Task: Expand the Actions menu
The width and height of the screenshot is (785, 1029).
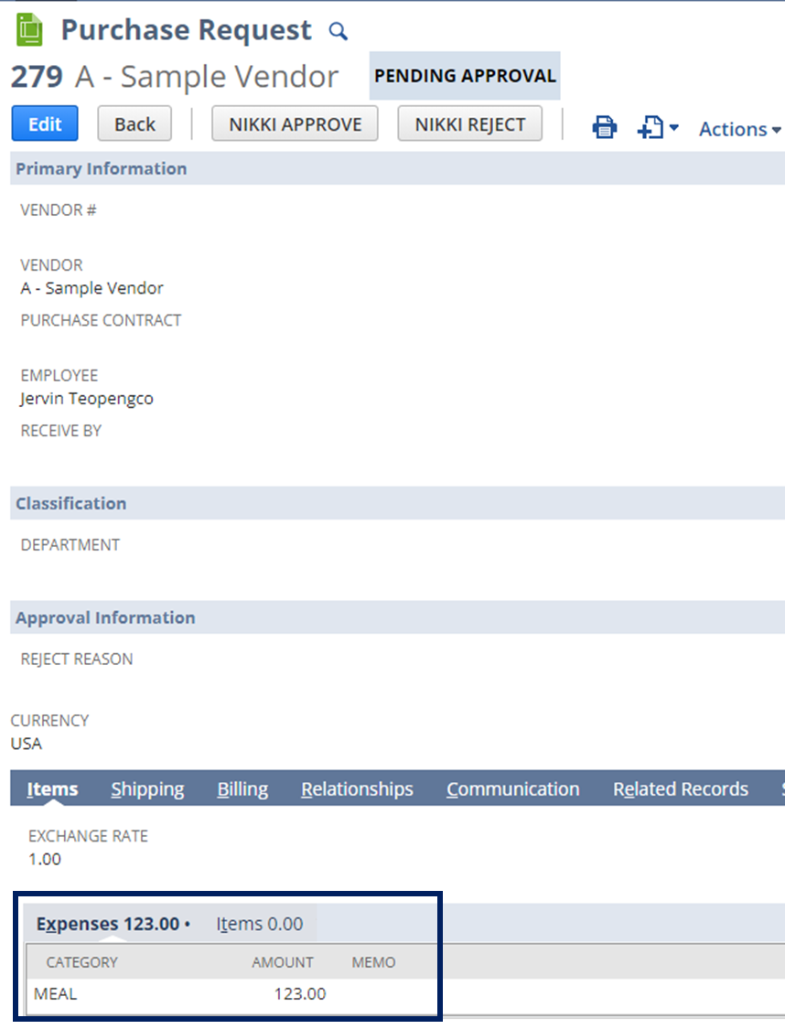Action: (x=739, y=129)
